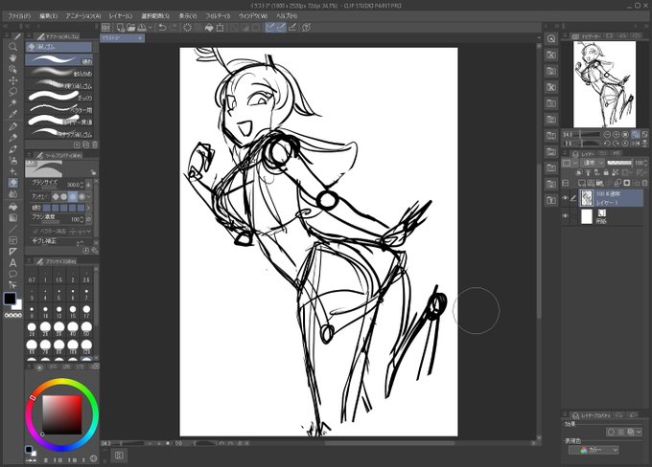
Task: Select the Auto Select magic wand tool
Action: (12, 102)
